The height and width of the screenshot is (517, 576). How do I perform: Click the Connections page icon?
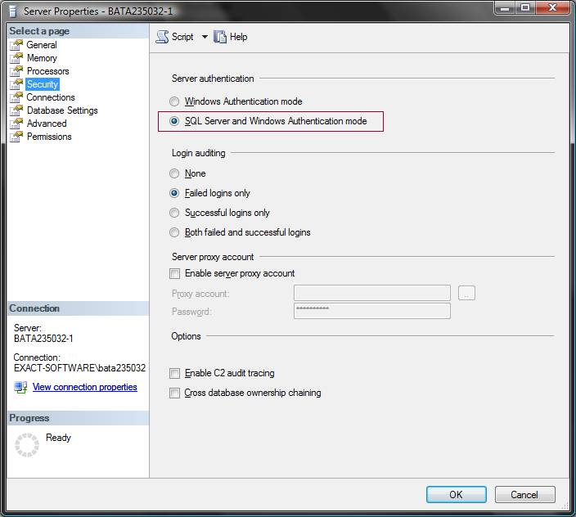16,97
